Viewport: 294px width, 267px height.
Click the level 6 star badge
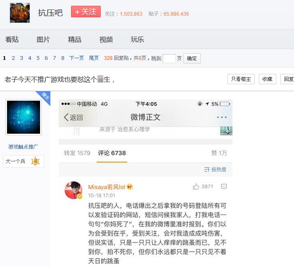36,161
